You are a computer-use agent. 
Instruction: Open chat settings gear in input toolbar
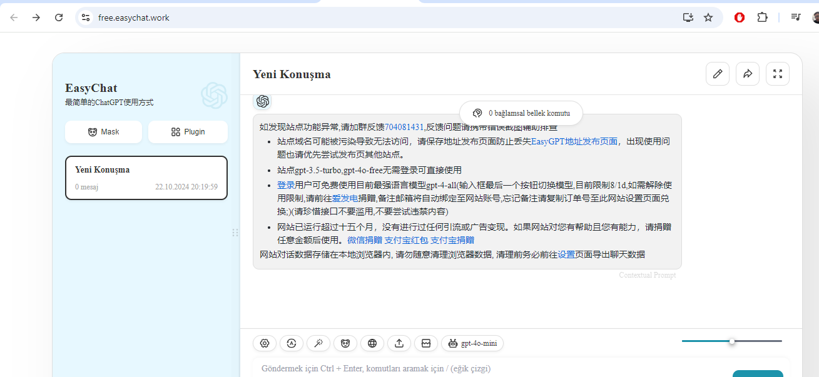coord(265,343)
